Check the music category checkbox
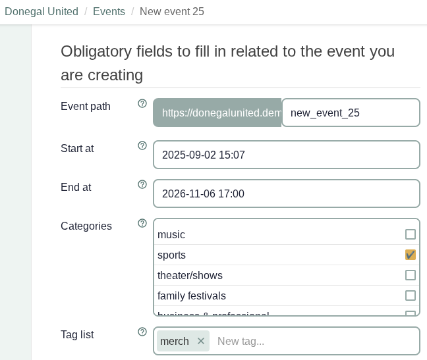 point(411,234)
